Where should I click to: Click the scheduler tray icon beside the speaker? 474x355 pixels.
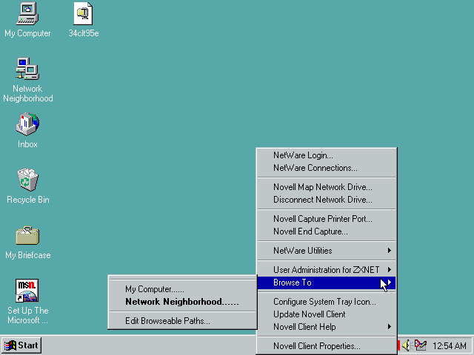point(421,345)
